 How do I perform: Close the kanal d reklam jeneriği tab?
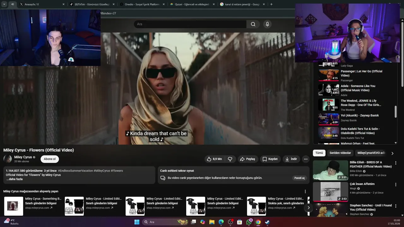[x=264, y=4]
